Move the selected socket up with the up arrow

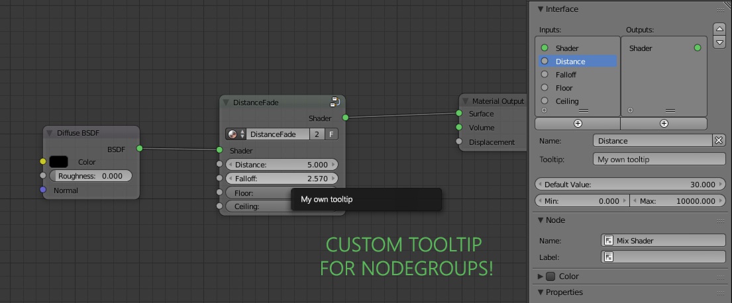point(719,30)
